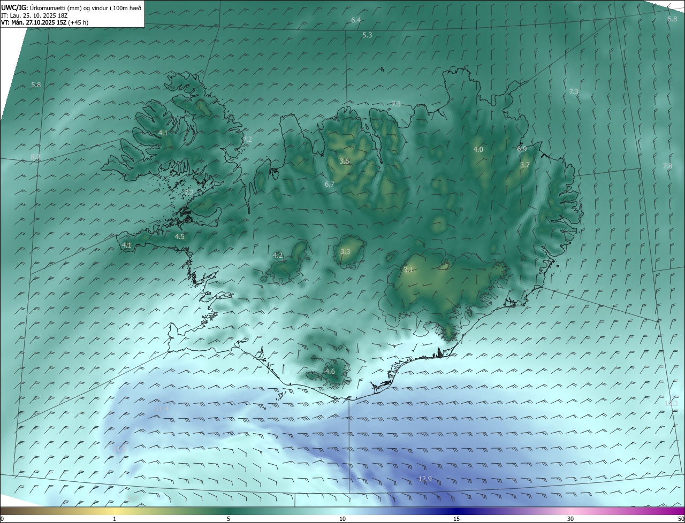Pick the 6.7 value label
685x523 pixels.
(x=330, y=184)
